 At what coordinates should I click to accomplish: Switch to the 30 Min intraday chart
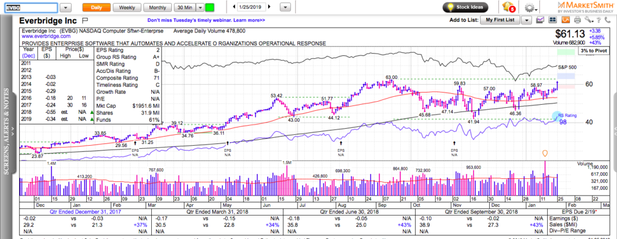(x=185, y=7)
